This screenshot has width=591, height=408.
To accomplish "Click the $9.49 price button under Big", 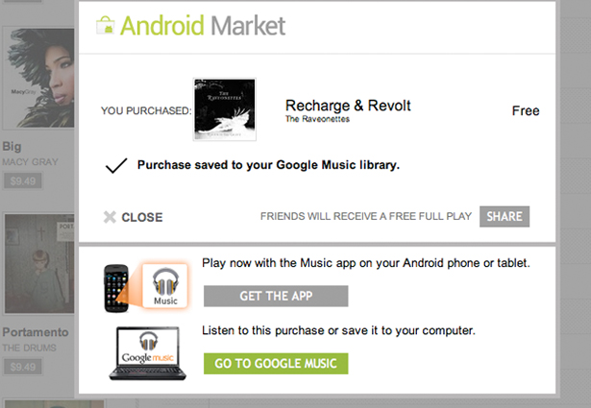I will [23, 181].
